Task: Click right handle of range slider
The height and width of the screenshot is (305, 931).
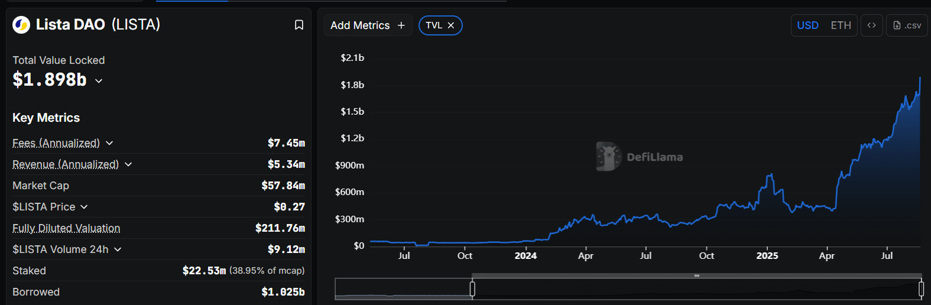Action: [921, 289]
